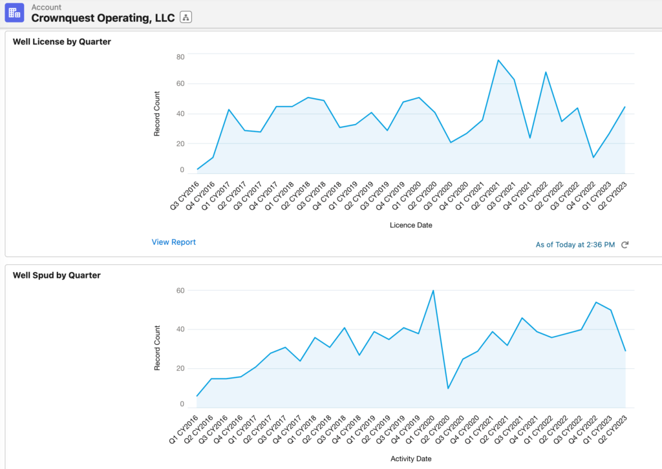Select the Q1 CY2022 peak in Well License chart
The width and height of the screenshot is (662, 469).
coord(546,72)
